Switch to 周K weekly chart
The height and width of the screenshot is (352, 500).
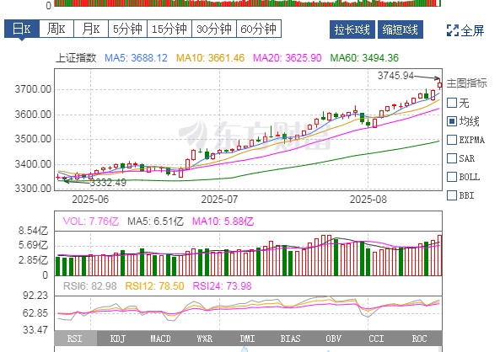click(56, 29)
